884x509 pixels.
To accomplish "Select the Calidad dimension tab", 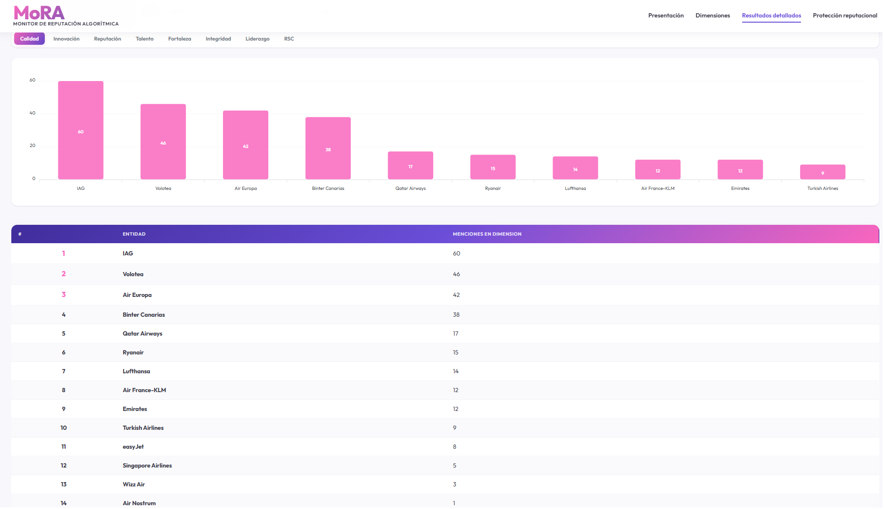I will [x=29, y=39].
